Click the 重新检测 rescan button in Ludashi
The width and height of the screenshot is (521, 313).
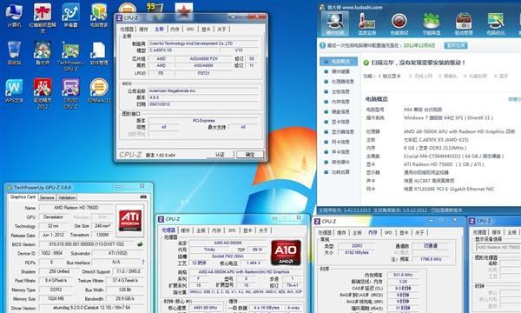[456, 45]
